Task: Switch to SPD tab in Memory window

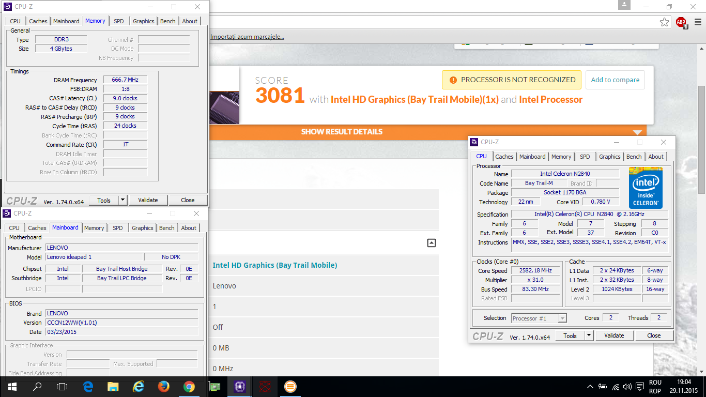Action: pos(119,21)
